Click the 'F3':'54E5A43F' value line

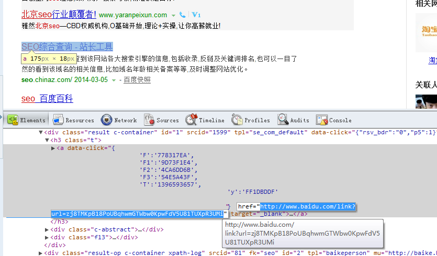[169, 177]
